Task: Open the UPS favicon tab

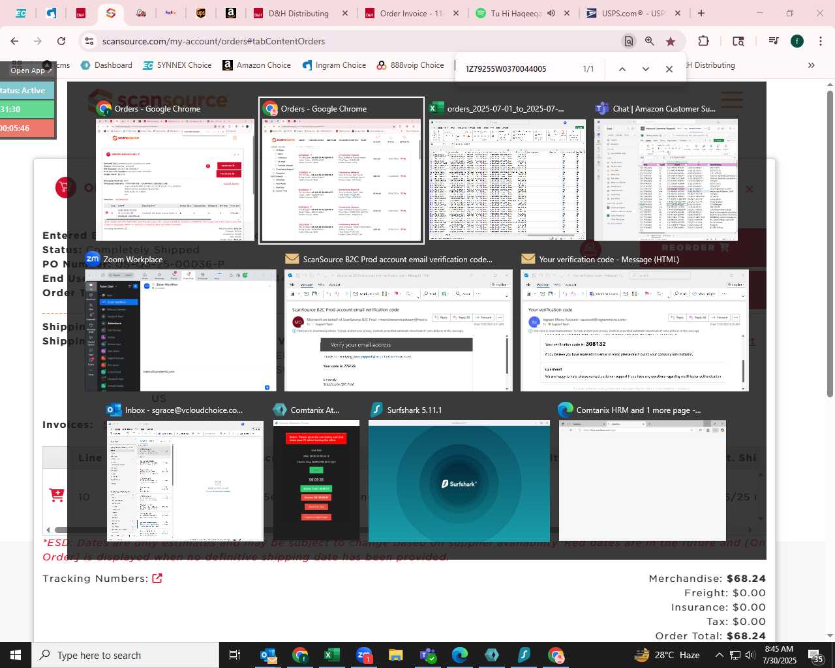Action: tap(201, 13)
